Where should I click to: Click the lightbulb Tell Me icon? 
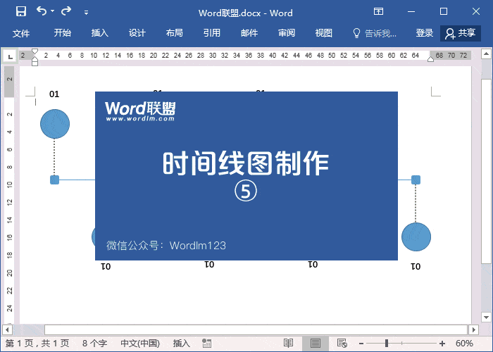tap(356, 33)
